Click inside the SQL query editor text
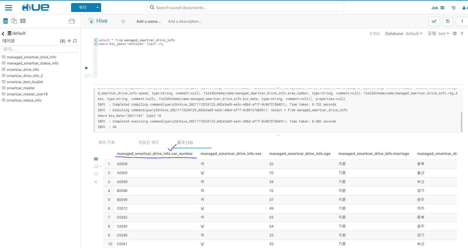Image resolution: width=468 pixels, height=248 pixels. [x=136, y=42]
